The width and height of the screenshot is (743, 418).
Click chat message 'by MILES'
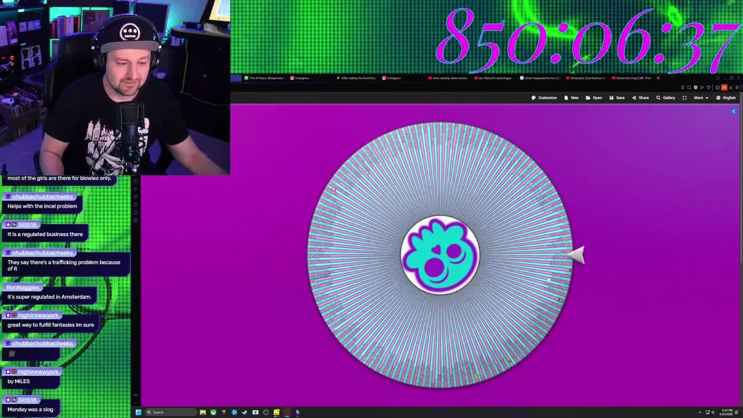[x=19, y=381]
